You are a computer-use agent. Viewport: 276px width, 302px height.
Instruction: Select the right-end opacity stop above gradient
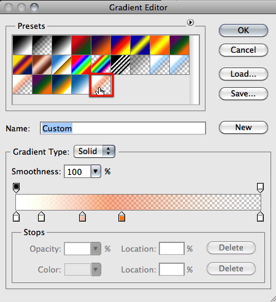click(x=260, y=188)
